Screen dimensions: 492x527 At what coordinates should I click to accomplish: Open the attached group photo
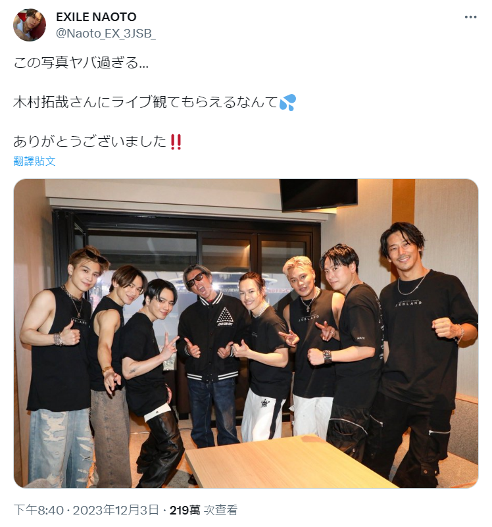point(245,334)
